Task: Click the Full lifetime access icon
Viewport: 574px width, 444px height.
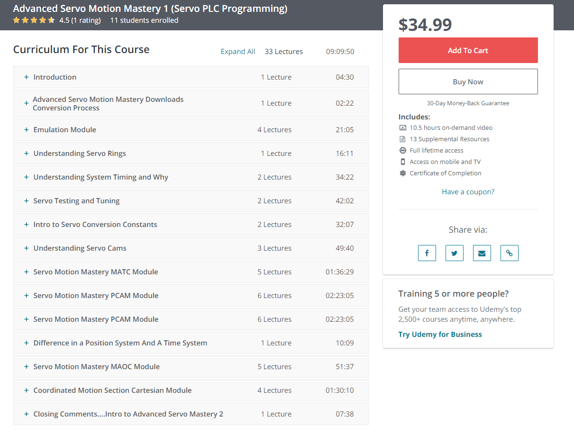Action: point(402,150)
